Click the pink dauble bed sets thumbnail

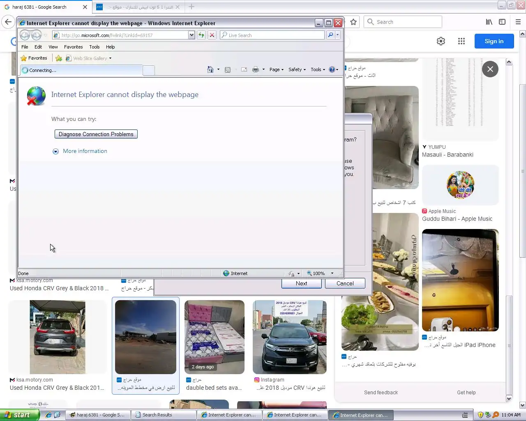215,337
